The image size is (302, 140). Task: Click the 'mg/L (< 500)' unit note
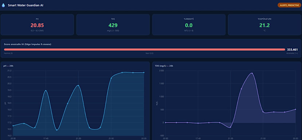113,31
